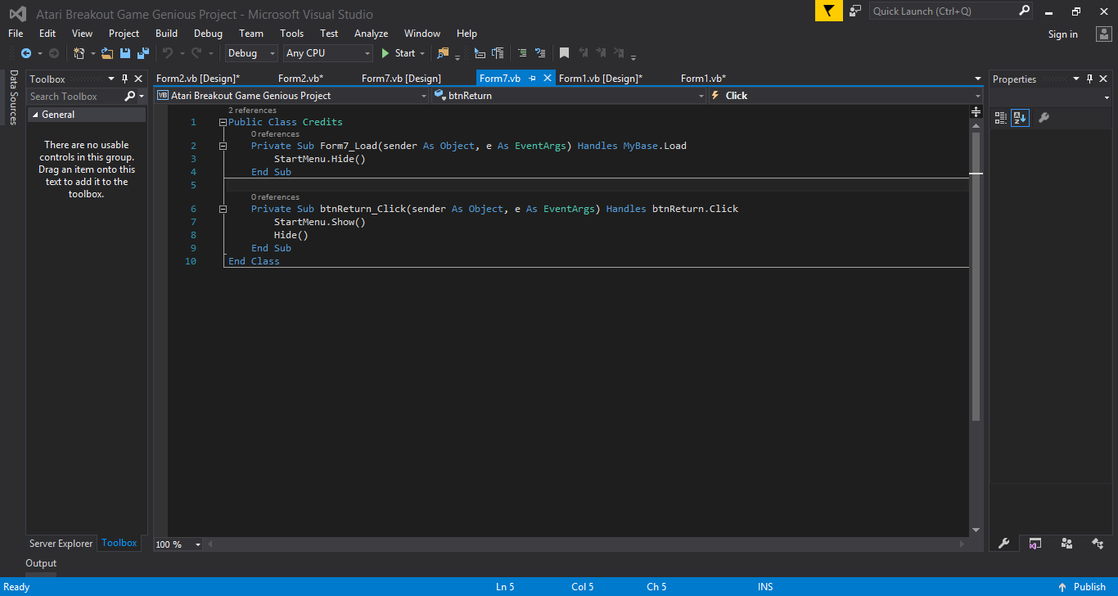Click the Sign in link

tap(1062, 34)
